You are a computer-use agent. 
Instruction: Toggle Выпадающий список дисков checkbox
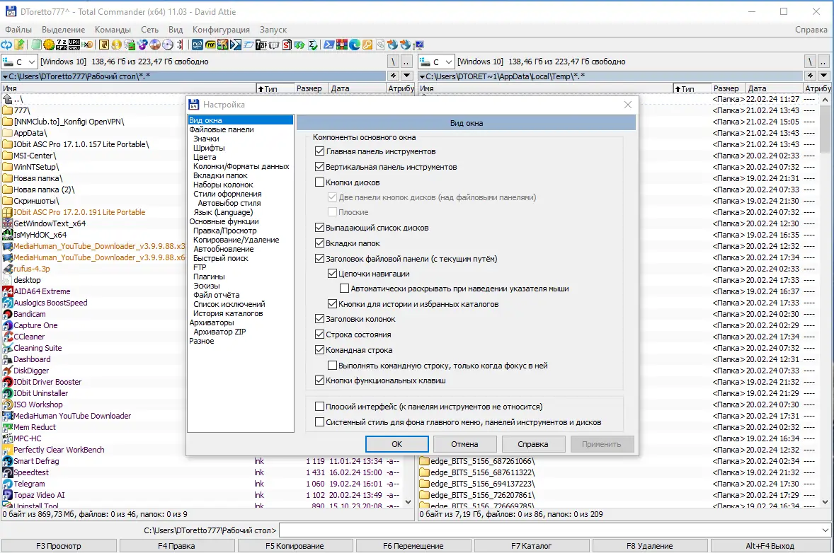(320, 228)
